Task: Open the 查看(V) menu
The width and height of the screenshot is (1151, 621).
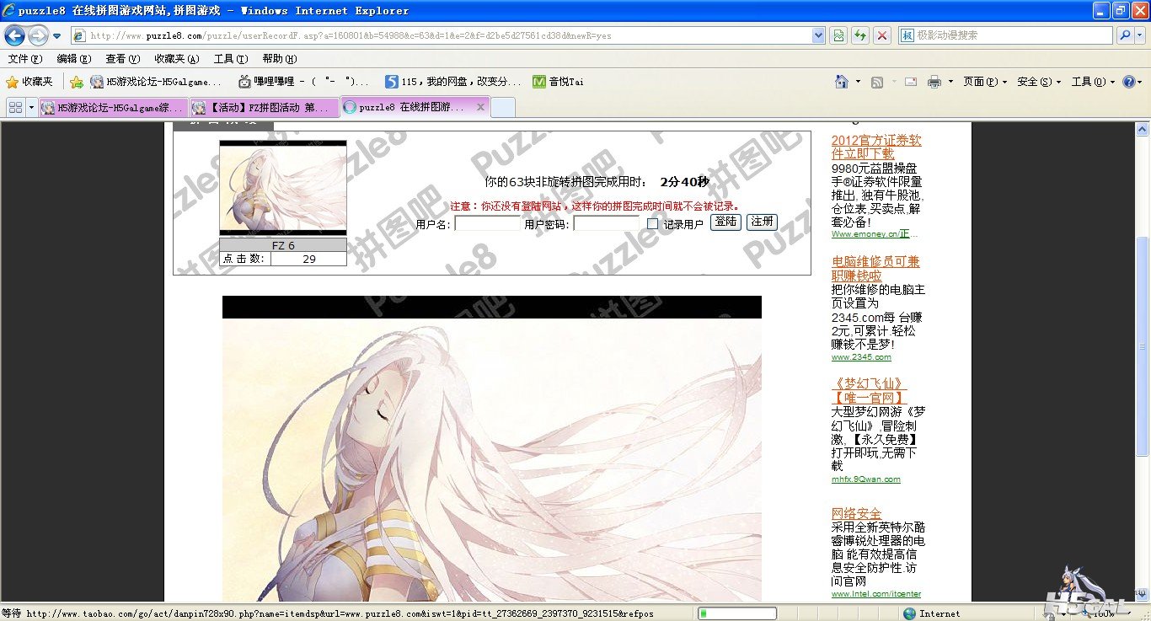Action: (122, 59)
